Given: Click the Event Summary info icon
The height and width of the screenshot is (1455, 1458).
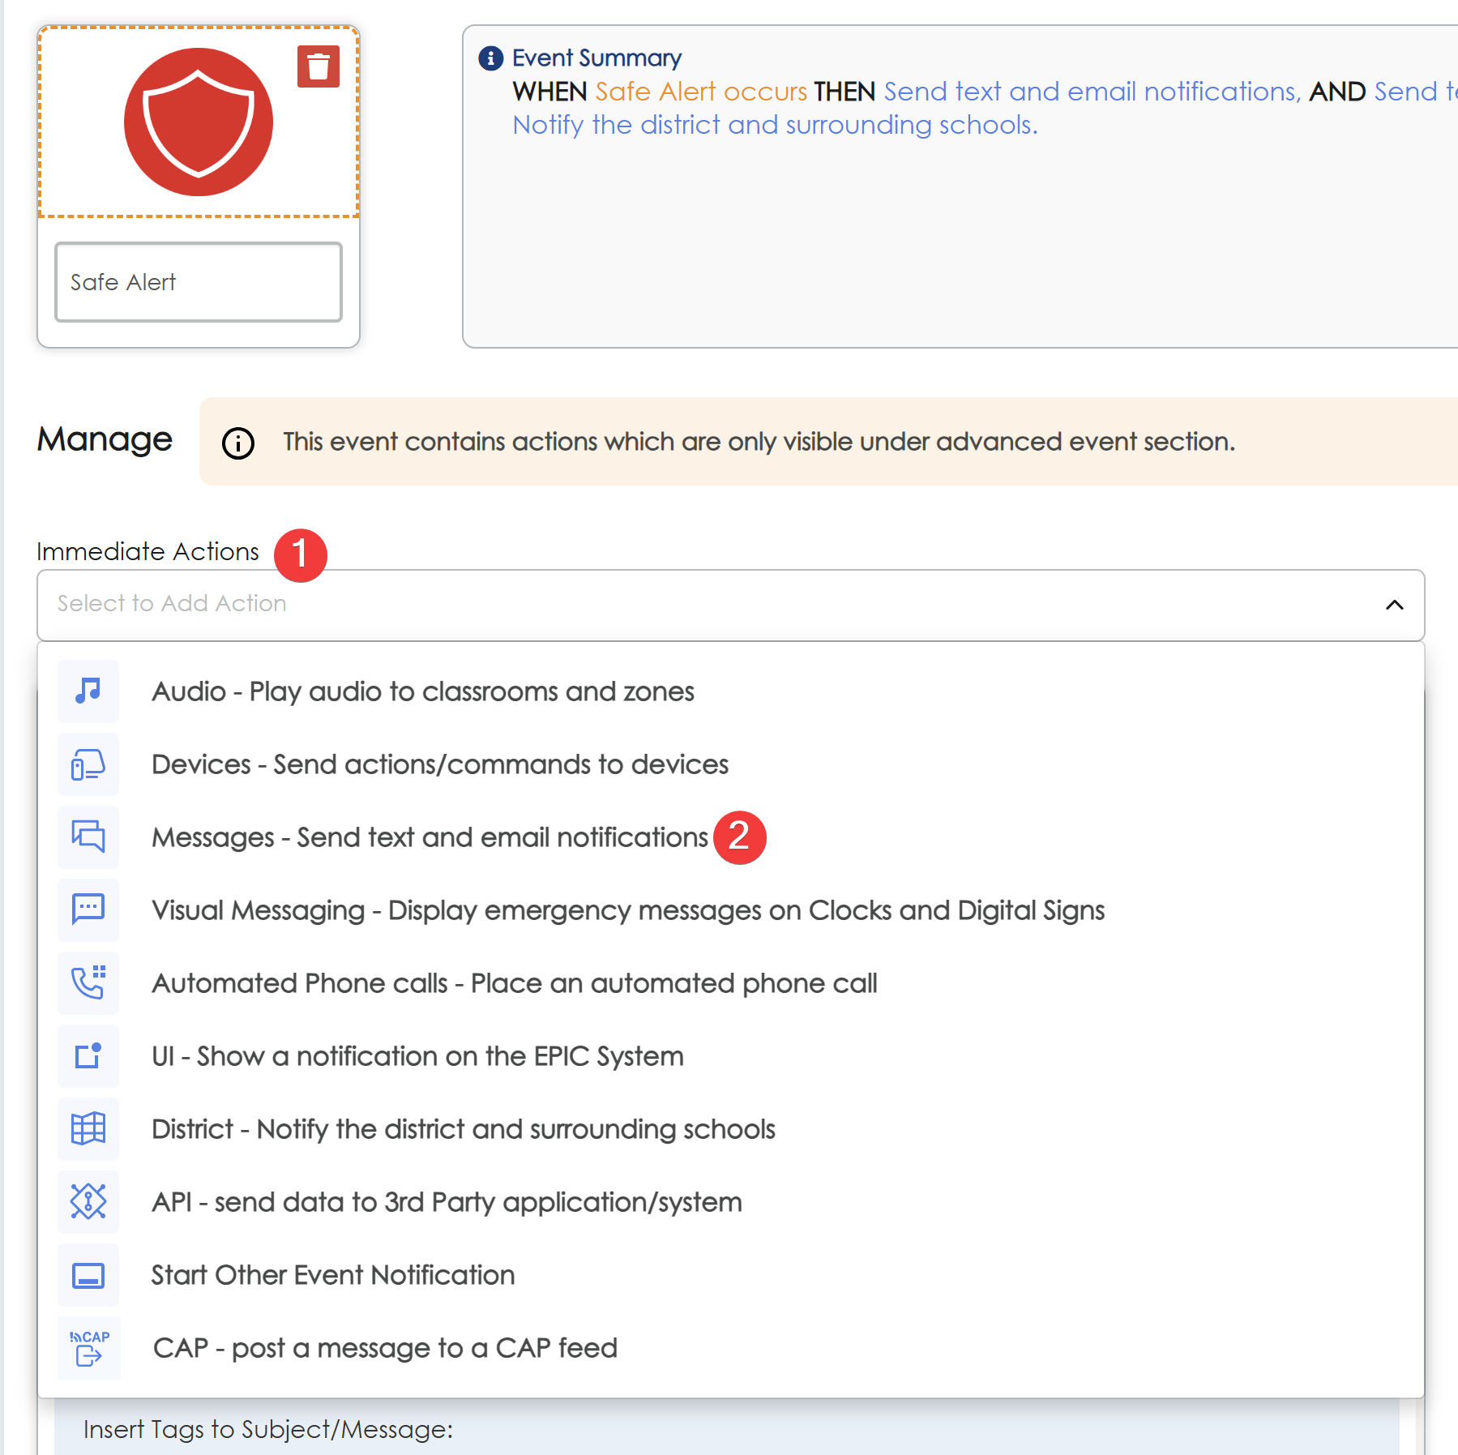Looking at the screenshot, I should pyautogui.click(x=491, y=58).
